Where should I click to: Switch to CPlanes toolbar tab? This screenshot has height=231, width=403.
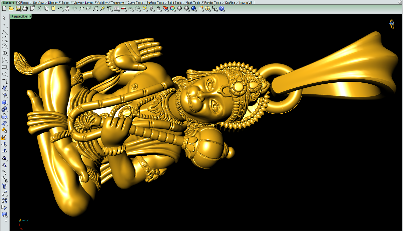23,3
